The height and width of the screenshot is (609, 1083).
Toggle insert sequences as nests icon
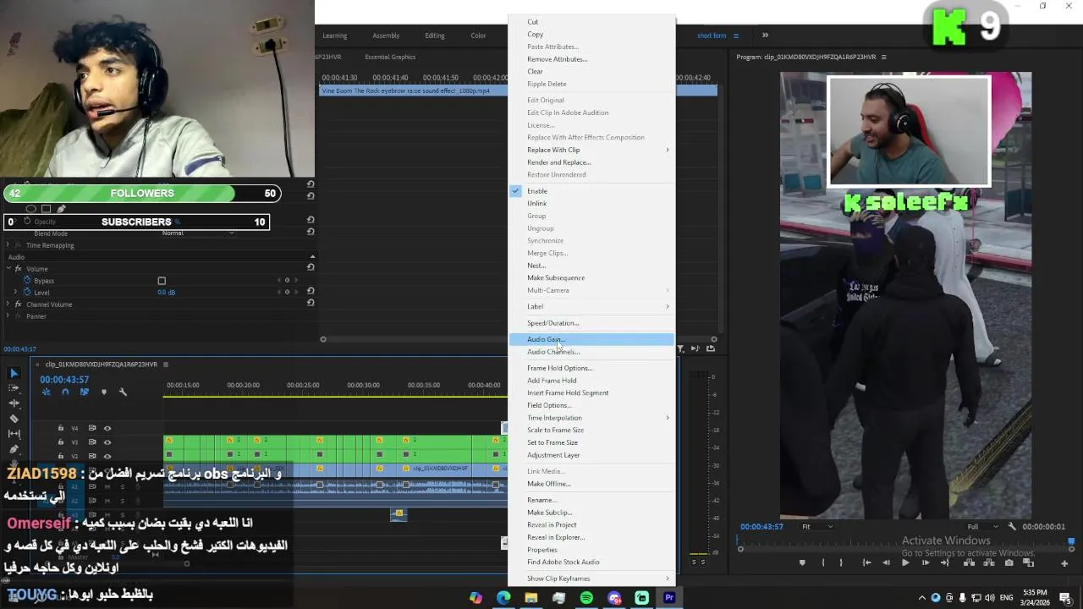coord(46,392)
